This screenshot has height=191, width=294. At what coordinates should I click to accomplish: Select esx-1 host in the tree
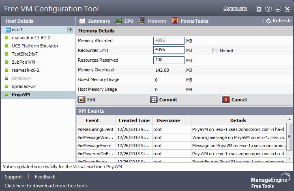coord(38,30)
